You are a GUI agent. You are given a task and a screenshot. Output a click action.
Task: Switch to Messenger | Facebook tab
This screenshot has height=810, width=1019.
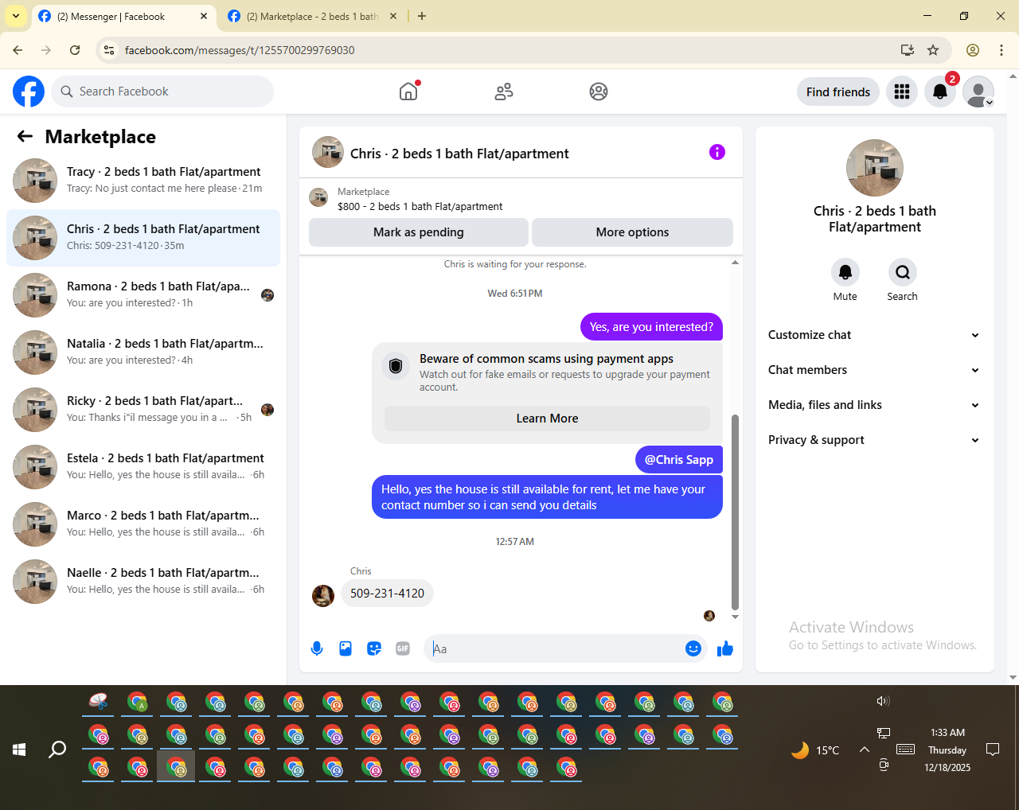(x=123, y=17)
